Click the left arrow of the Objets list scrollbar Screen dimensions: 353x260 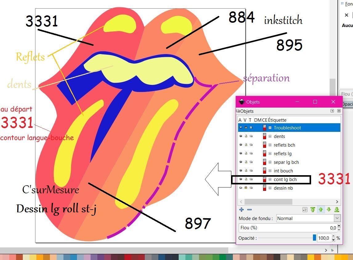(241, 202)
